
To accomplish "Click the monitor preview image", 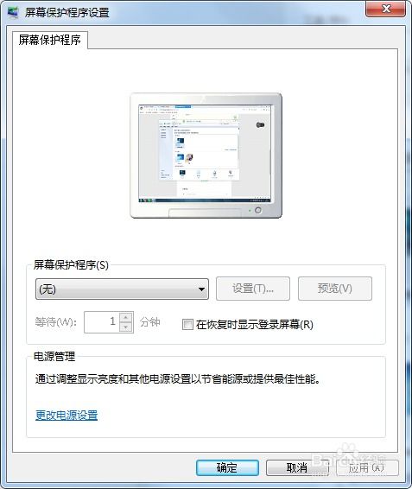I will [206, 156].
